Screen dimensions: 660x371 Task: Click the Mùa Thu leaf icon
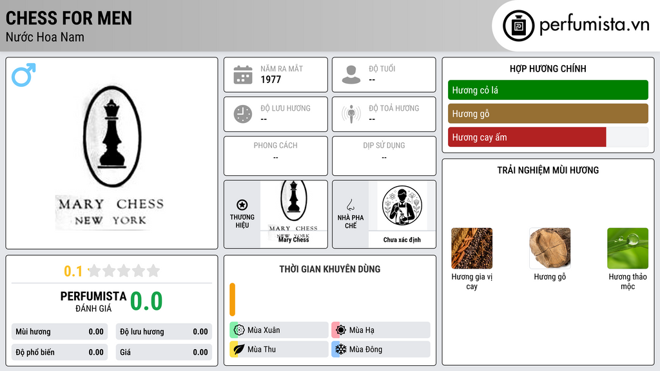click(239, 349)
